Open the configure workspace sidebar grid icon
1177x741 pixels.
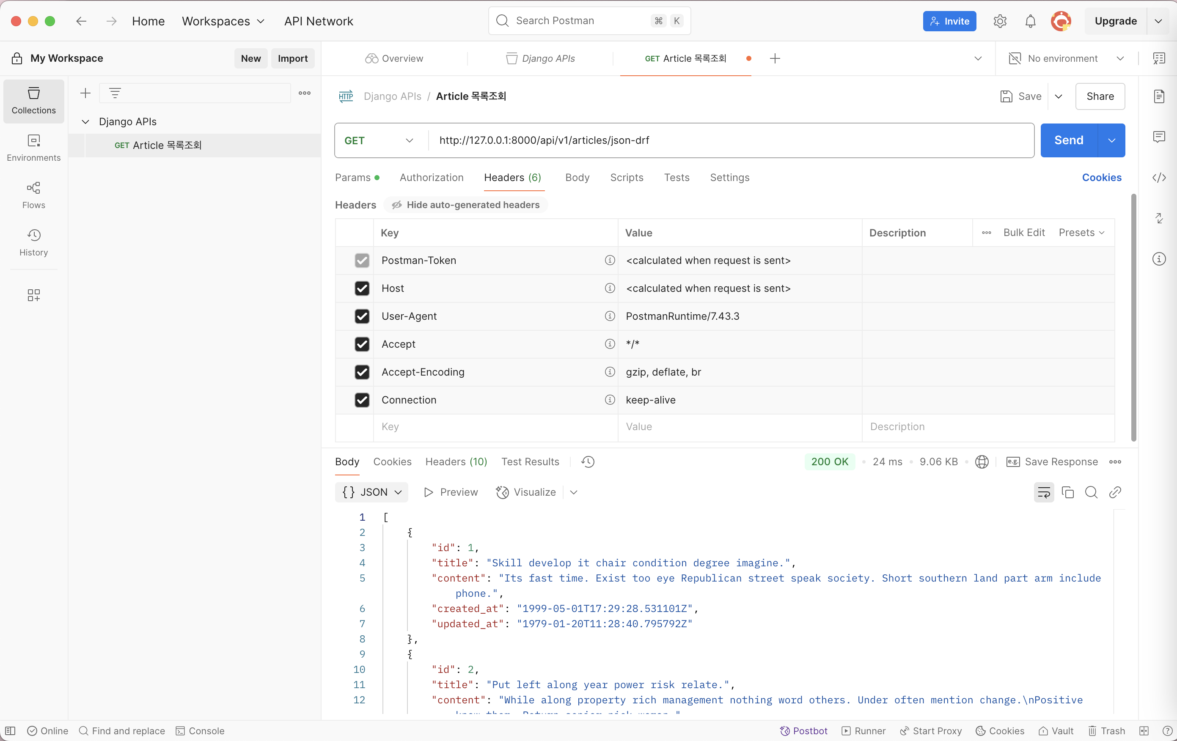tap(34, 295)
